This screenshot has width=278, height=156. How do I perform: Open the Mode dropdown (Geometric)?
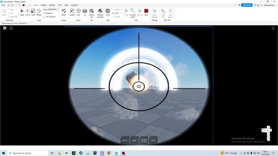click(53, 10)
